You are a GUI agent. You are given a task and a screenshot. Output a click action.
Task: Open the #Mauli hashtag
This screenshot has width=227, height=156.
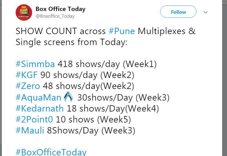pos(30,130)
